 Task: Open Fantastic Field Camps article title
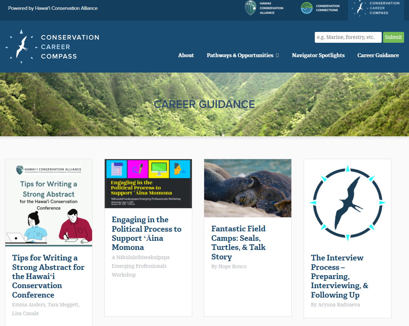pyautogui.click(x=238, y=243)
